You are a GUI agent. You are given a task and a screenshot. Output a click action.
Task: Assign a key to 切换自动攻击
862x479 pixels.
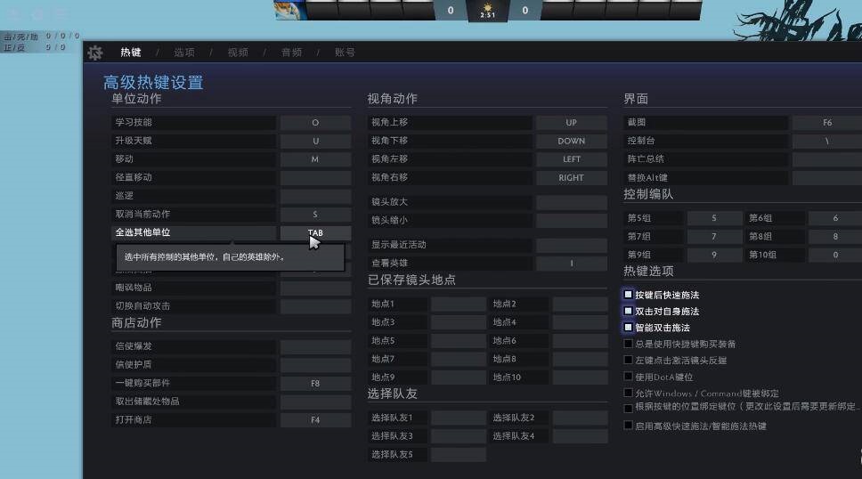tap(315, 305)
